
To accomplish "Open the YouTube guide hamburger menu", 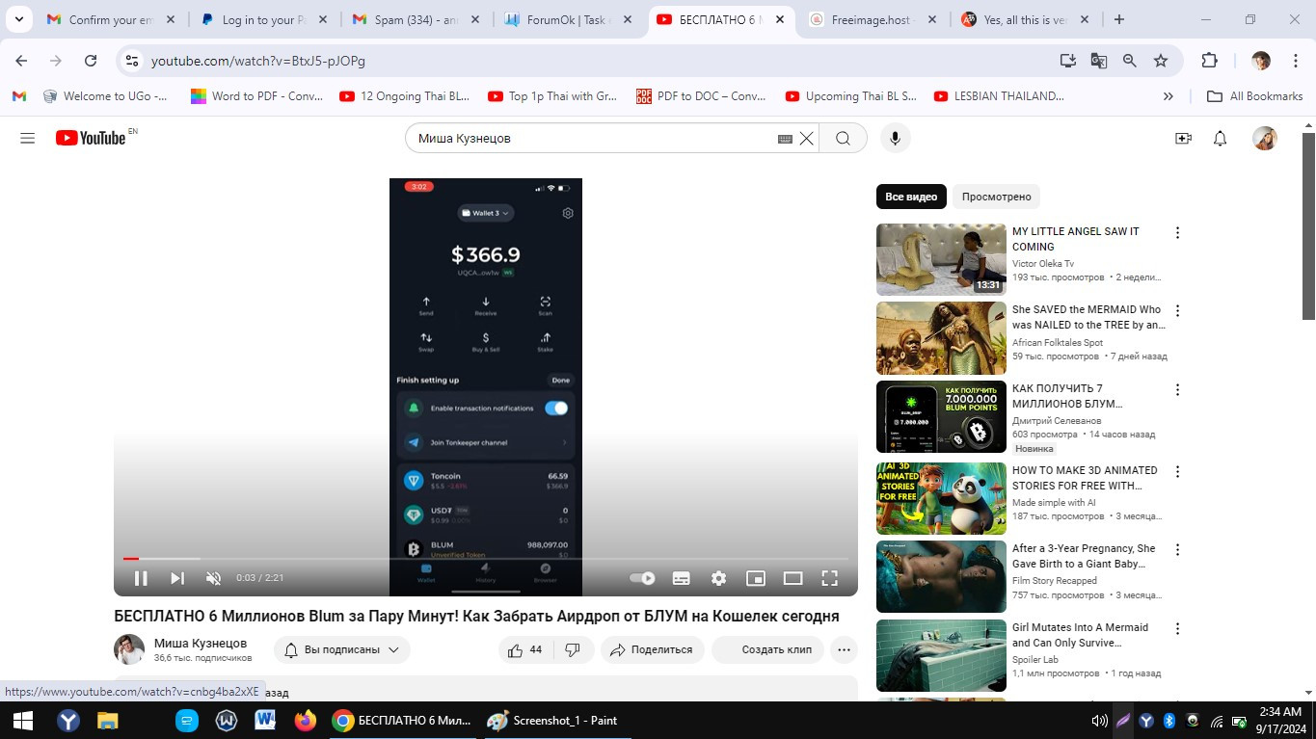I will tap(27, 138).
